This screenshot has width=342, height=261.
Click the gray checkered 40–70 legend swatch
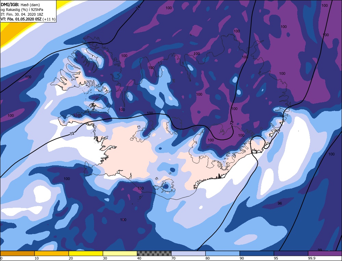pos(154,253)
